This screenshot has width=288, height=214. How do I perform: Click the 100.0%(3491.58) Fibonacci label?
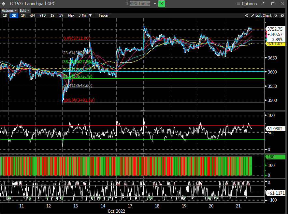pos(79,100)
